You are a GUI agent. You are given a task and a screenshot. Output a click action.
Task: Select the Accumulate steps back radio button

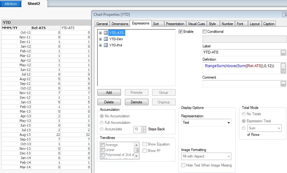click(102, 129)
